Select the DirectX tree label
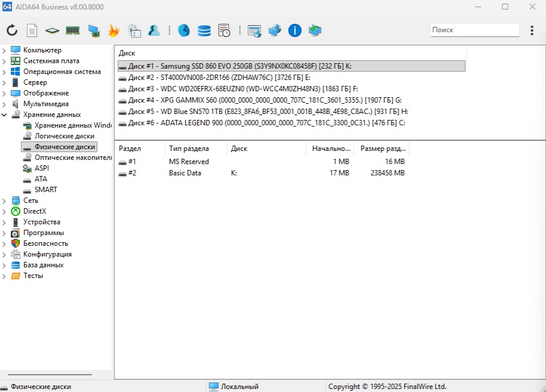The image size is (546, 392). pyautogui.click(x=35, y=211)
